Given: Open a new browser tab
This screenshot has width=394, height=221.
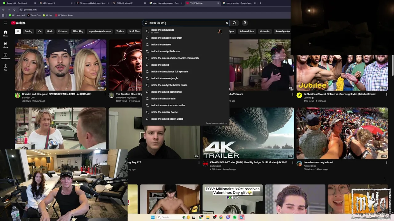Looking at the screenshot, I should pyautogui.click(x=260, y=3).
